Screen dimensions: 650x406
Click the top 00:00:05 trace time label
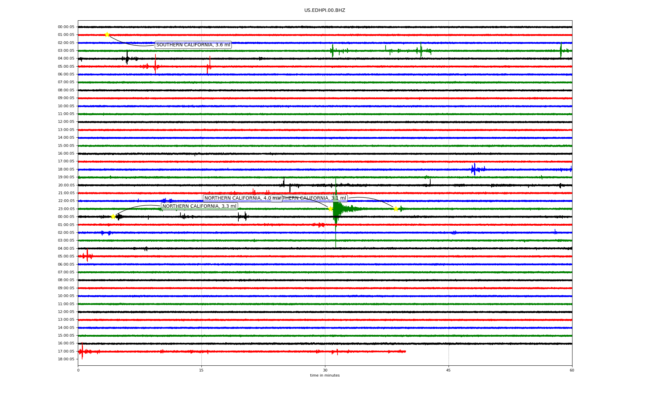point(66,27)
